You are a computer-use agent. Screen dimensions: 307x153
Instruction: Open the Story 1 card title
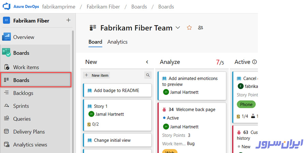coord(101,106)
